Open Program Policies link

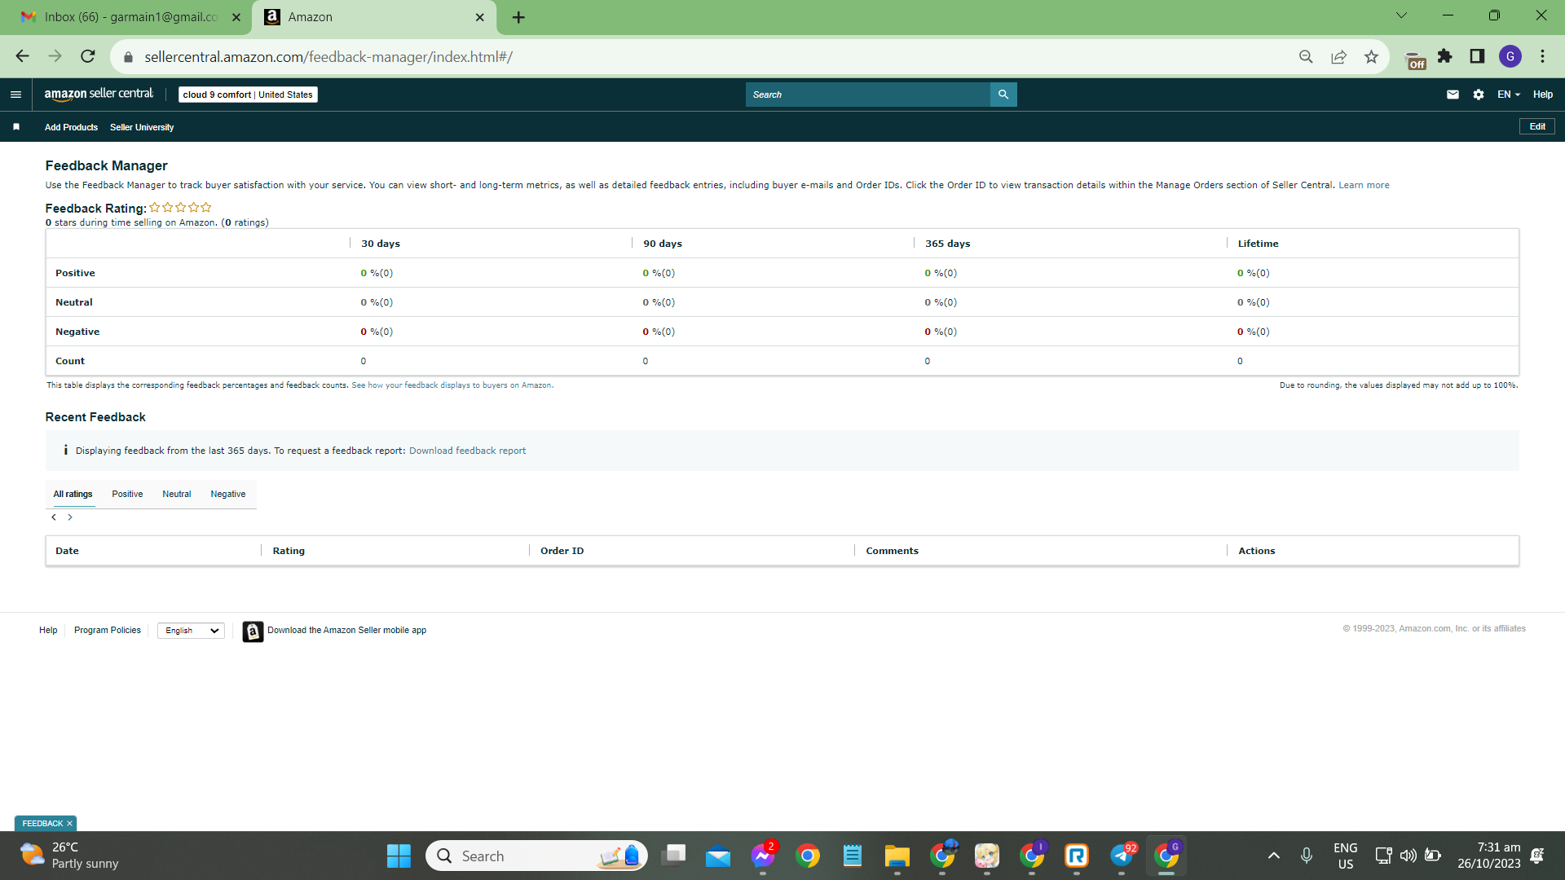tap(108, 631)
